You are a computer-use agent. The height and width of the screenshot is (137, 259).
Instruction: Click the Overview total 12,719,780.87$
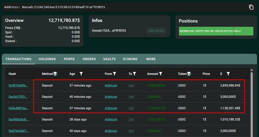[64, 21]
